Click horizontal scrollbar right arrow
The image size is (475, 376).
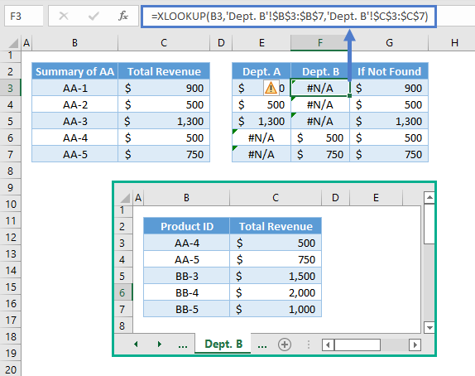[415, 345]
